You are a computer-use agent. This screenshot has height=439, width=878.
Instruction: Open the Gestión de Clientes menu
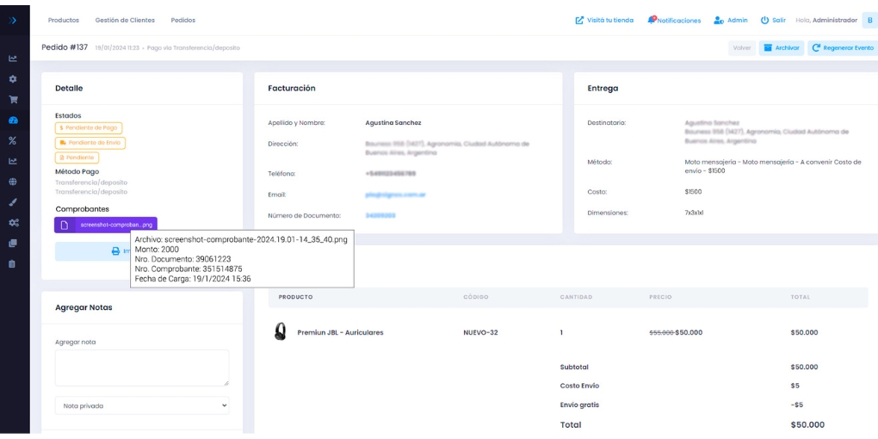point(125,20)
